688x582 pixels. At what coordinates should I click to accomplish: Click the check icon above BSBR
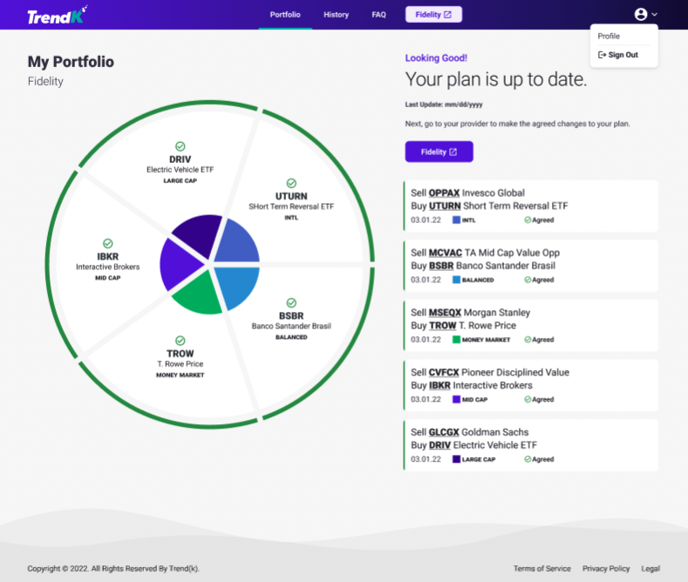291,302
